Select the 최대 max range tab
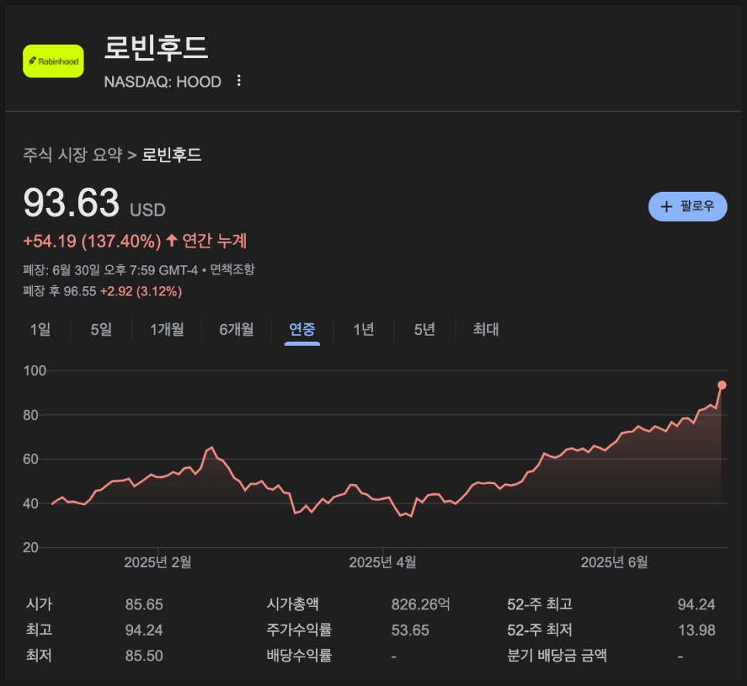 point(486,329)
